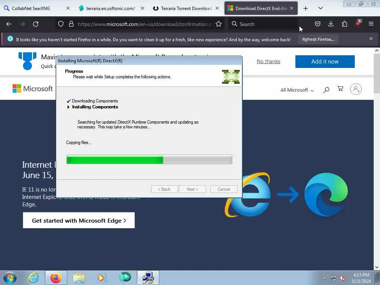Click the Next button in DirectX setup

192,189
